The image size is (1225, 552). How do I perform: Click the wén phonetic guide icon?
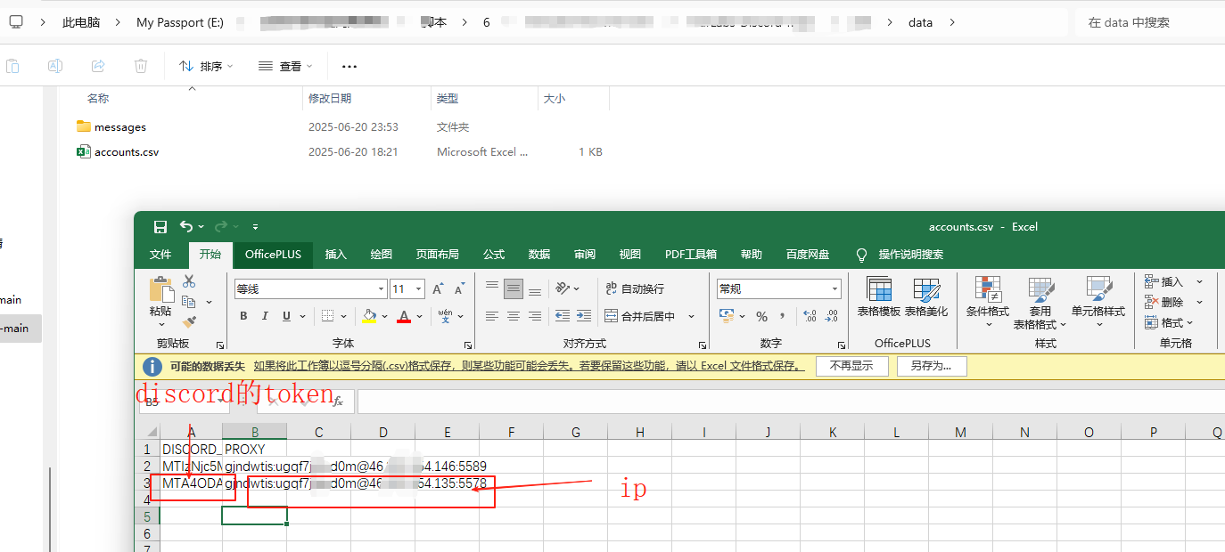click(445, 316)
